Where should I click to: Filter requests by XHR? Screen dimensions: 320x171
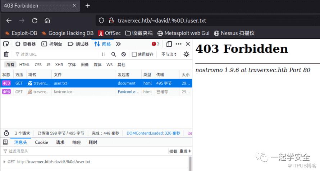coord(59,65)
